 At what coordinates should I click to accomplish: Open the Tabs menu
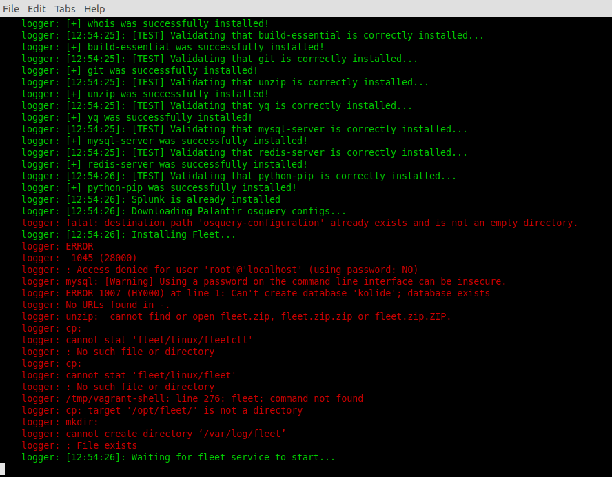65,9
